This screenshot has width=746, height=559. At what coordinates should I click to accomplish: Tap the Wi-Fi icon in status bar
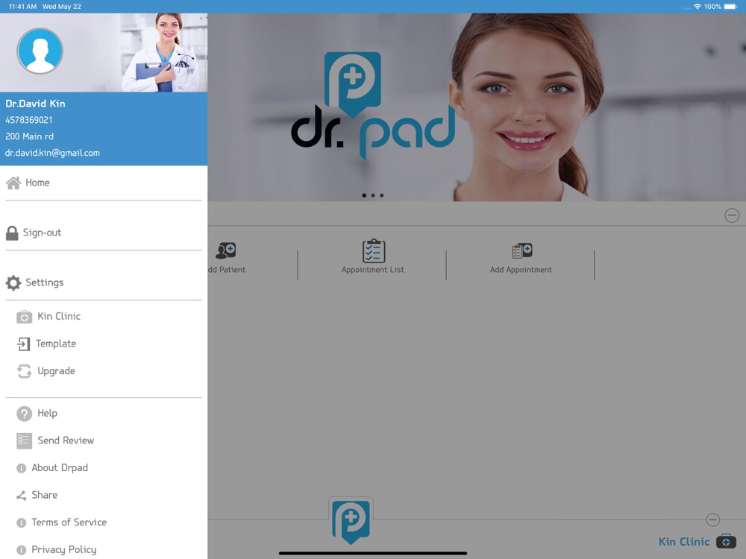[698, 7]
